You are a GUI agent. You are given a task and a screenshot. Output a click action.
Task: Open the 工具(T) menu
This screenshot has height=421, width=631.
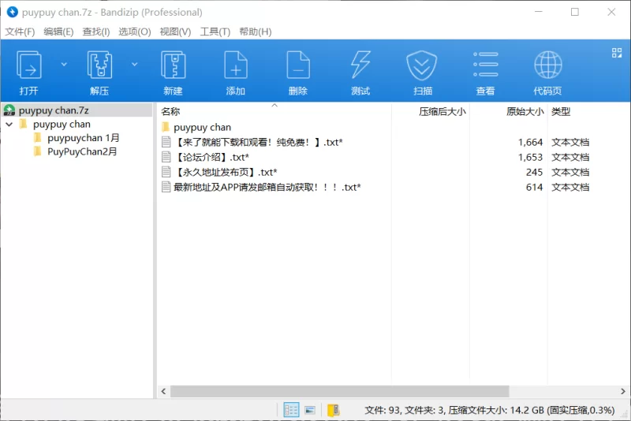click(215, 32)
